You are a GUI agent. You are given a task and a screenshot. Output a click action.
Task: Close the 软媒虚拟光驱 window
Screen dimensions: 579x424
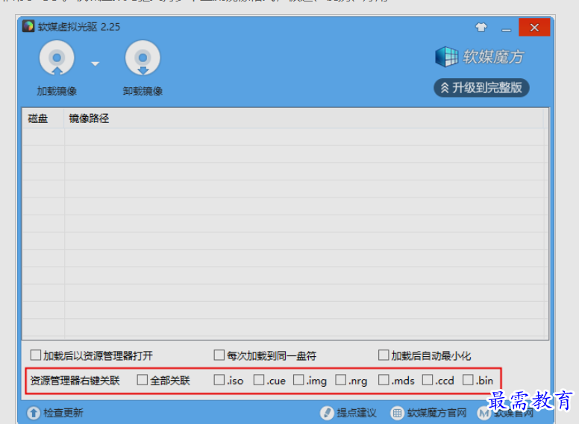coord(534,28)
